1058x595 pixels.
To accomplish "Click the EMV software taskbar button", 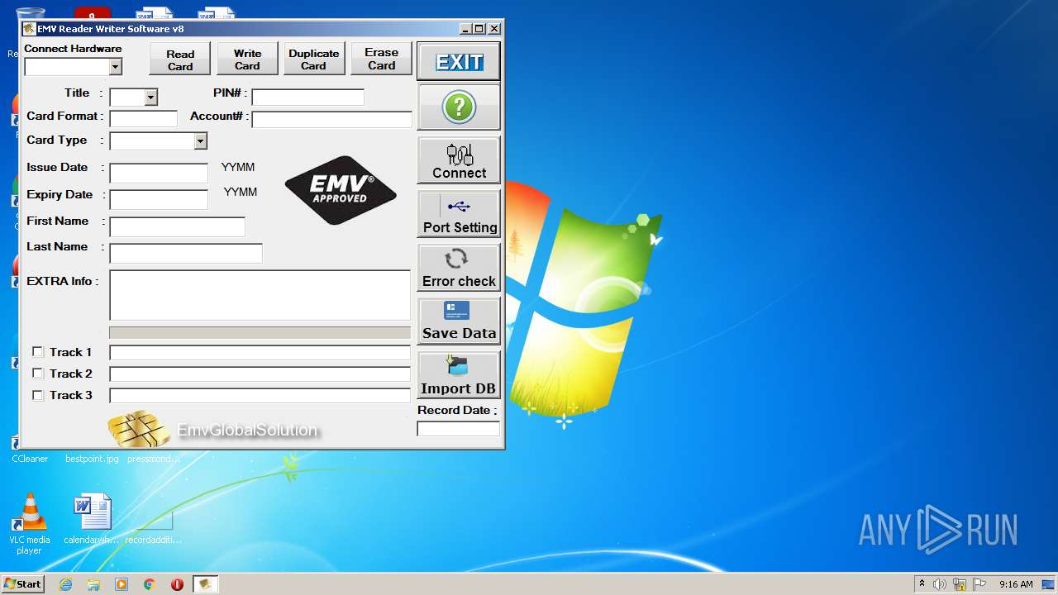I will (205, 584).
